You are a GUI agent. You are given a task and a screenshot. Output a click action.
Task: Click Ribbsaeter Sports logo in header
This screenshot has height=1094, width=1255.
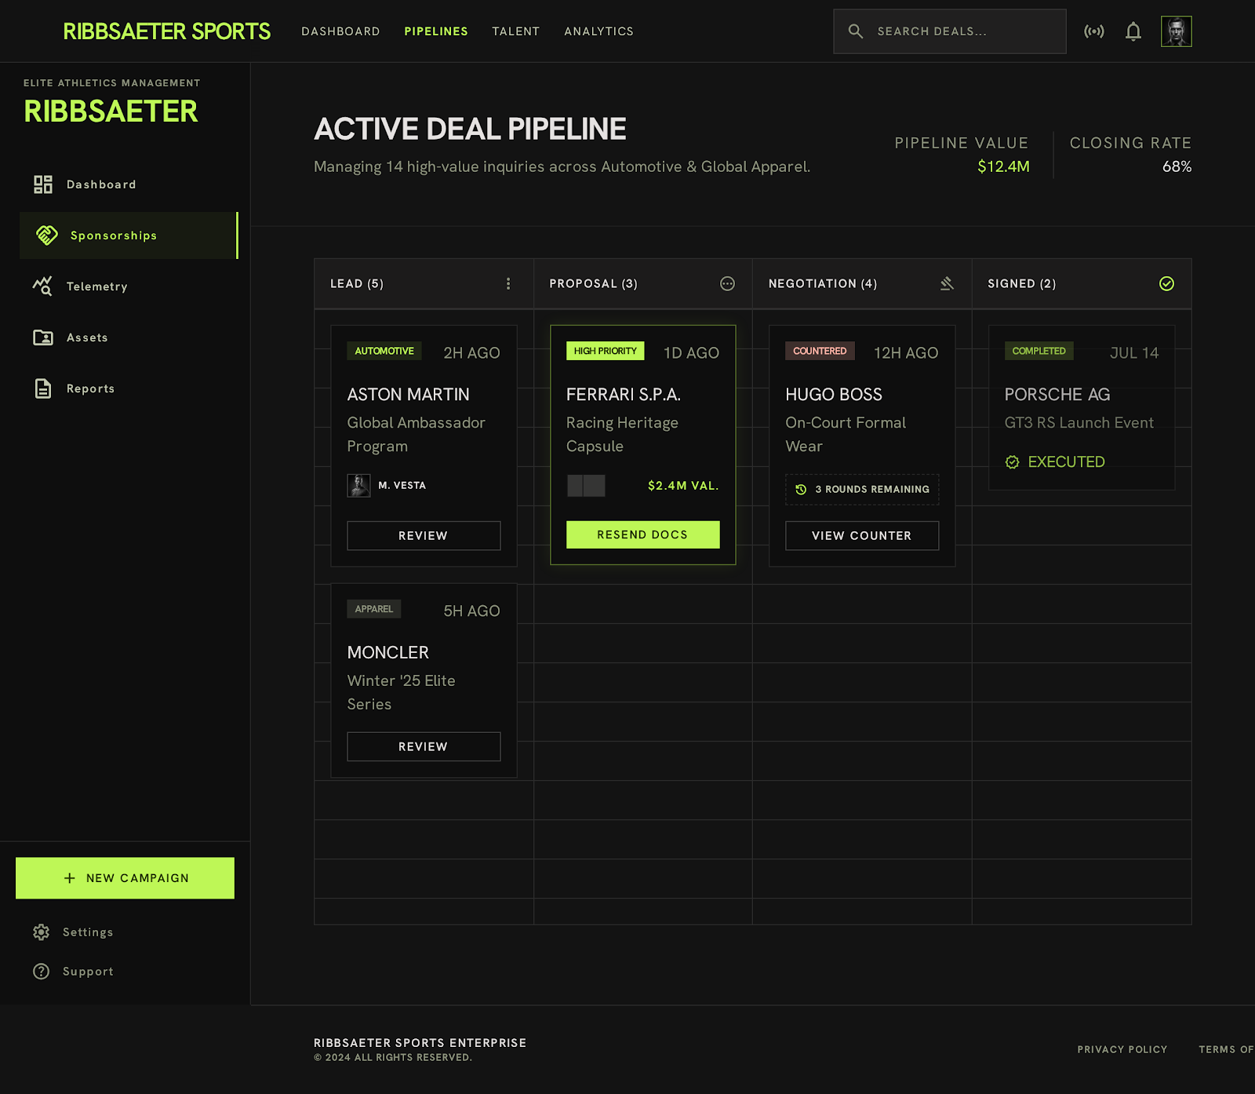pos(166,31)
